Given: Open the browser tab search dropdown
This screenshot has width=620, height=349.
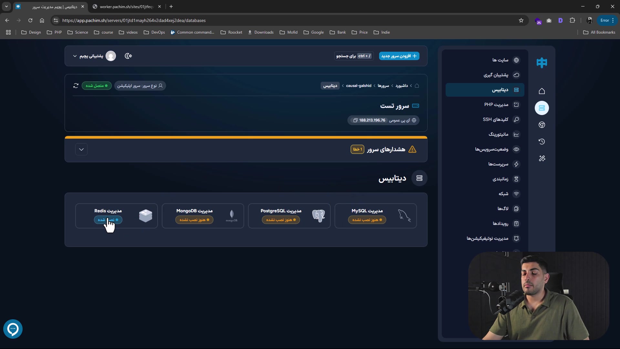Looking at the screenshot, I should [6, 6].
